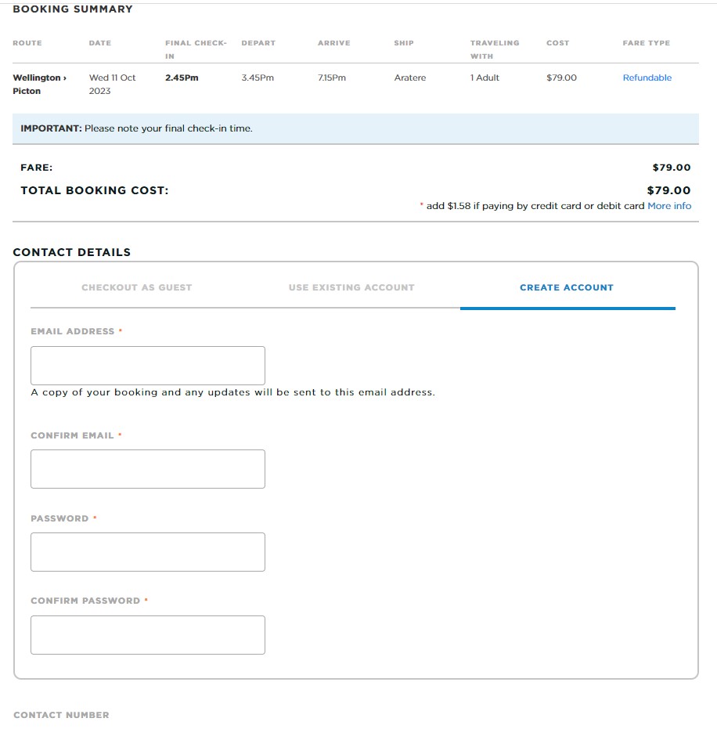Click the Arrive column header

[333, 43]
